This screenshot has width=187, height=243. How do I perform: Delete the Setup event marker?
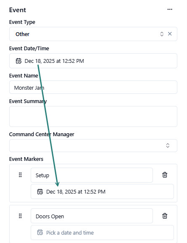[x=165, y=175]
